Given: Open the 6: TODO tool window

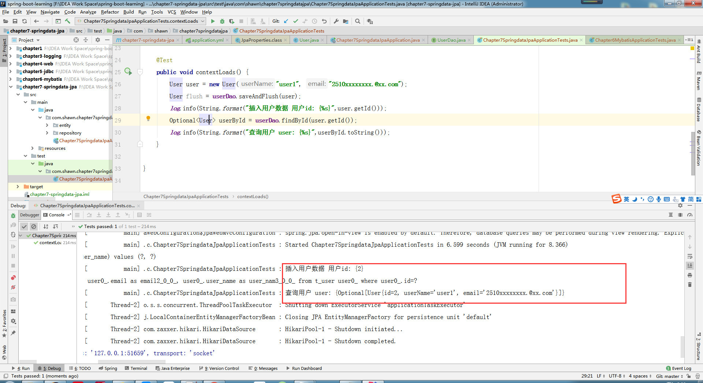Looking at the screenshot, I should tap(80, 368).
